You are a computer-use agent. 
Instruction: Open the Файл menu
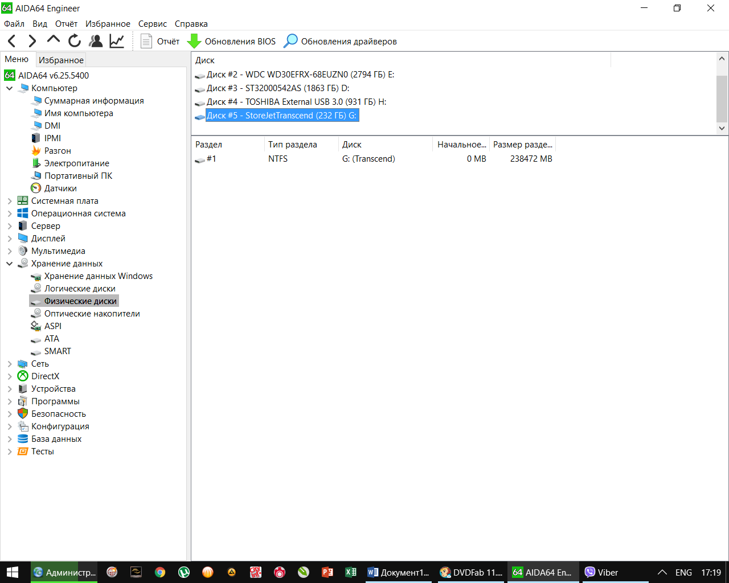coord(14,24)
